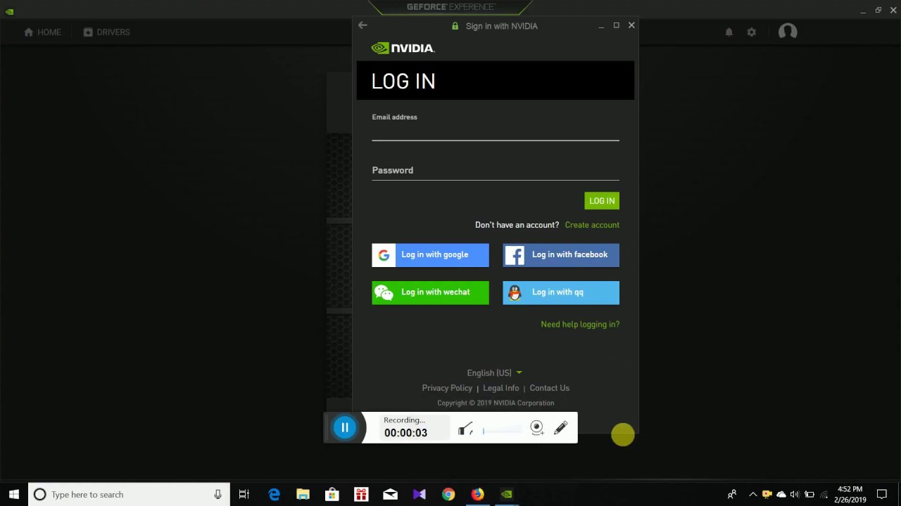Open the People icon in system tray
The image size is (901, 506).
(732, 495)
